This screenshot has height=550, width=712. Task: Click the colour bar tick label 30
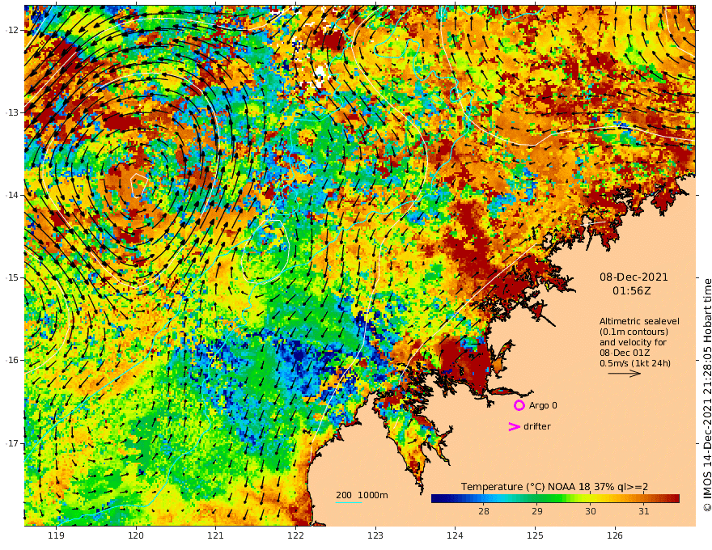click(590, 511)
